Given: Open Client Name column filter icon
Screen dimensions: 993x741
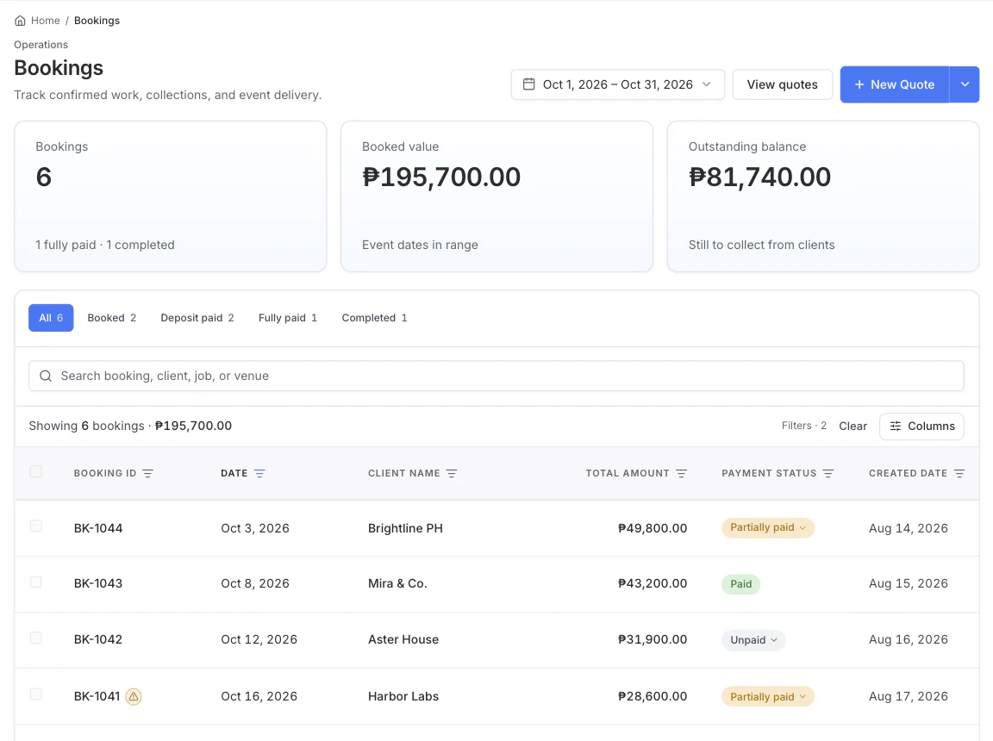Looking at the screenshot, I should point(452,473).
